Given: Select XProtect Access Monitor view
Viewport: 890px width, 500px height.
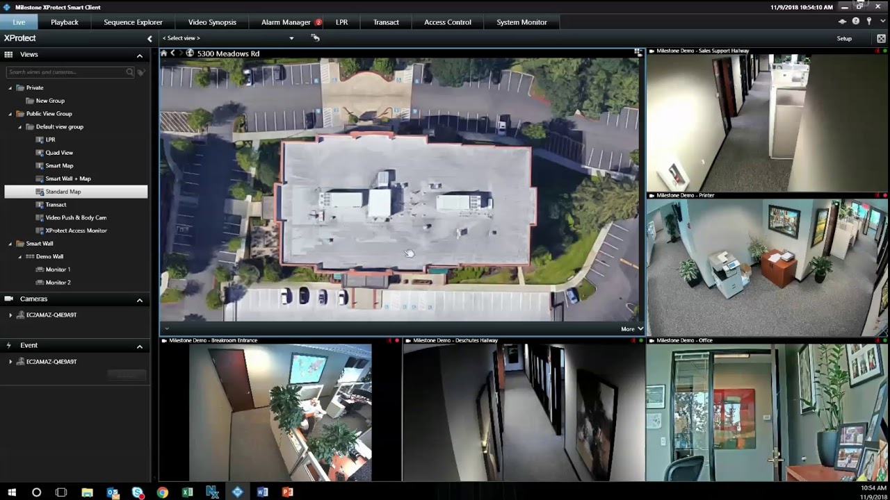Looking at the screenshot, I should [76, 231].
